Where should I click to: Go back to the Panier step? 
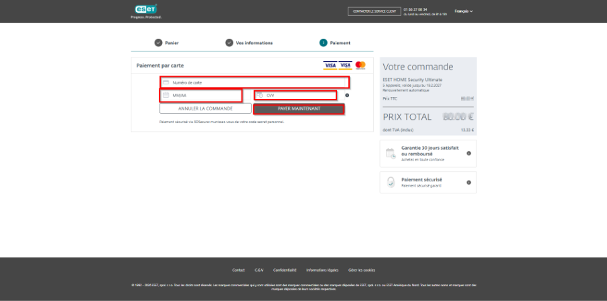(172, 43)
